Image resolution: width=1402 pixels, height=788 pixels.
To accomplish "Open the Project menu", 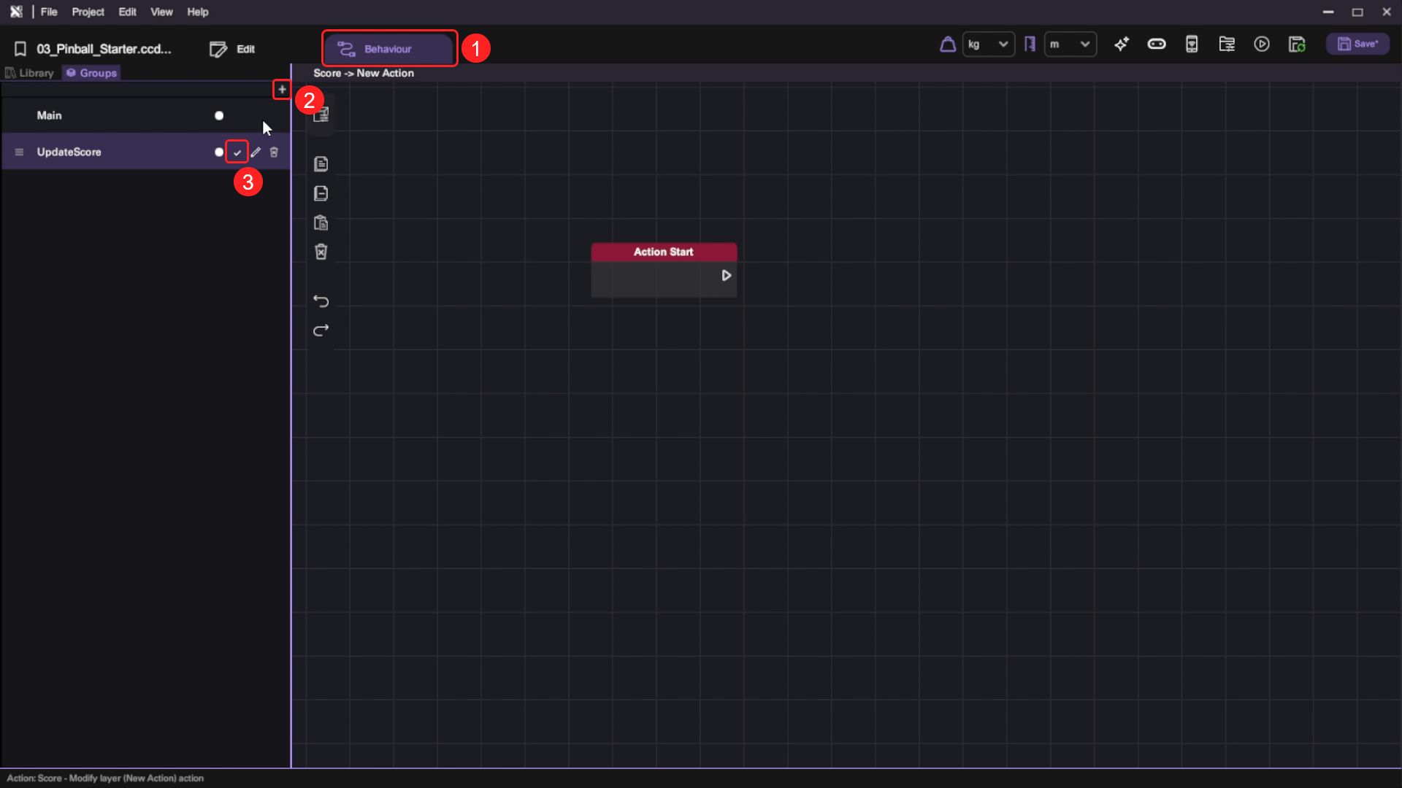I will coord(88,12).
